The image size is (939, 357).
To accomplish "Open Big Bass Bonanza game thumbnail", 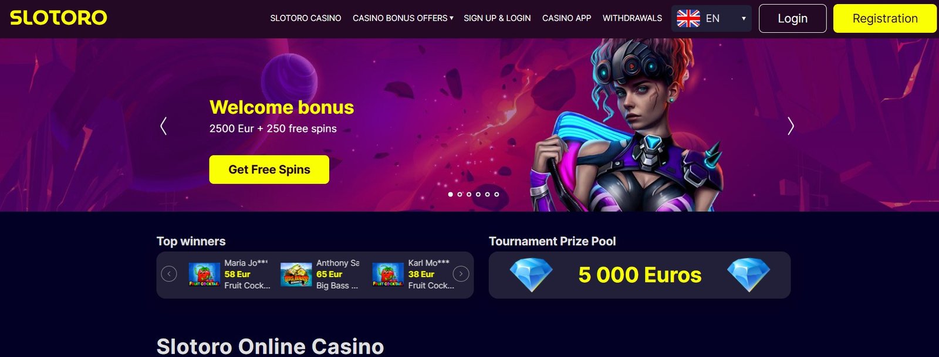I will tap(296, 274).
